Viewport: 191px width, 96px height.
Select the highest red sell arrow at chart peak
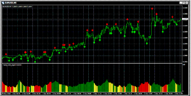[152, 9]
